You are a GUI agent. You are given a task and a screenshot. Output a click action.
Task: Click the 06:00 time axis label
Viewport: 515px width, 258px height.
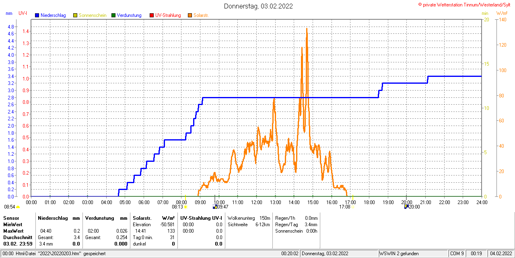click(x=144, y=202)
